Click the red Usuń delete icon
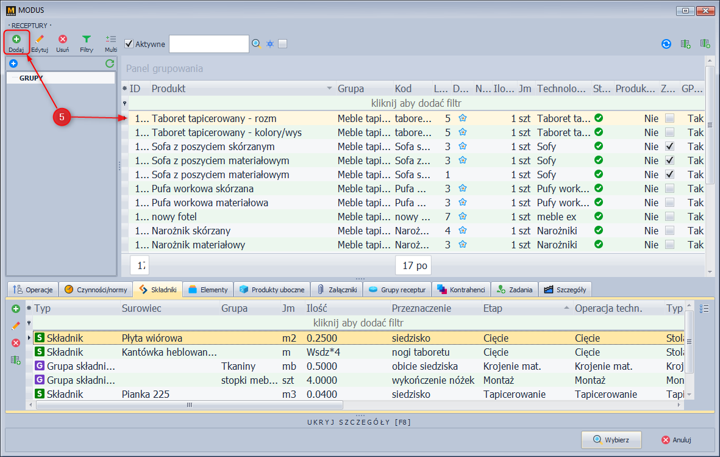Viewport: 720px width, 457px height. 63,40
